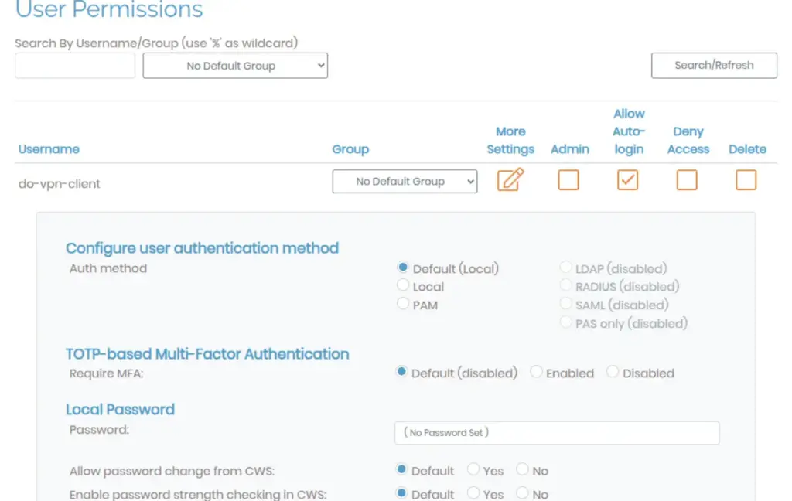Click the Local Password input field

(x=557, y=433)
